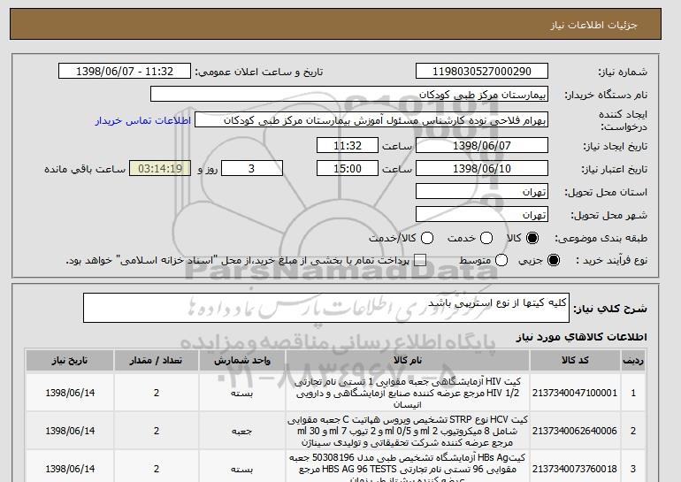Click the creation time field 11:32
Image resolution: width=681 pixels, height=482 pixels.
(x=348, y=145)
